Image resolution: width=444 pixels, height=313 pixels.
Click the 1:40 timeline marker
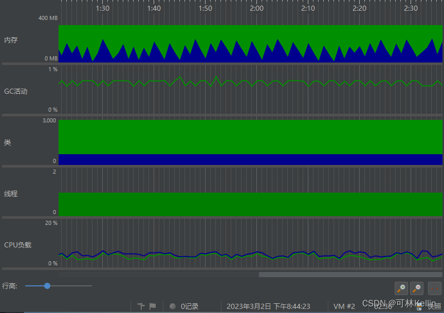(154, 9)
